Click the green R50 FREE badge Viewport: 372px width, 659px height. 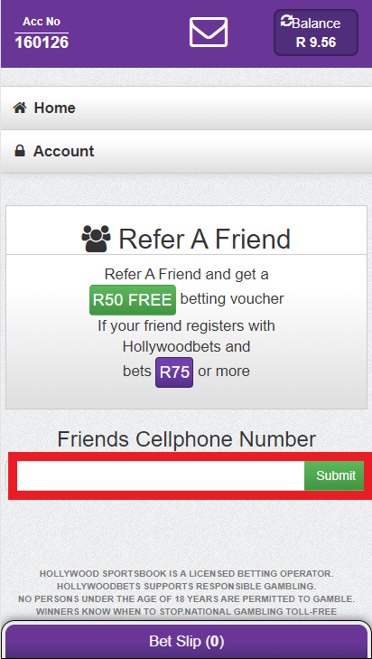[x=132, y=300]
